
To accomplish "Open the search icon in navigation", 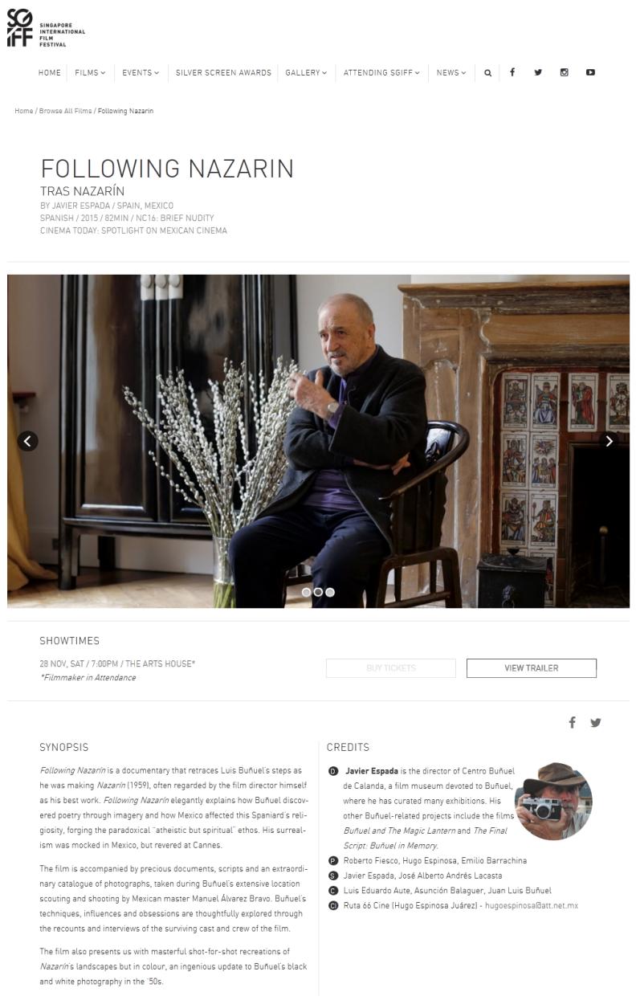I will [487, 73].
